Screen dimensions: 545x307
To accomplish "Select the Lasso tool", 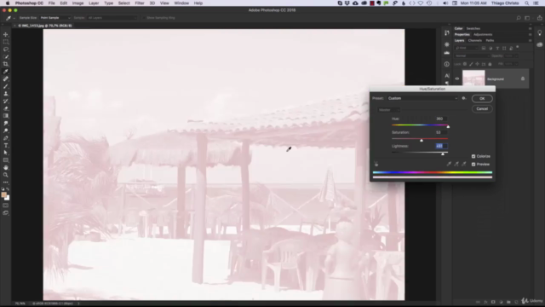I will click(x=6, y=49).
